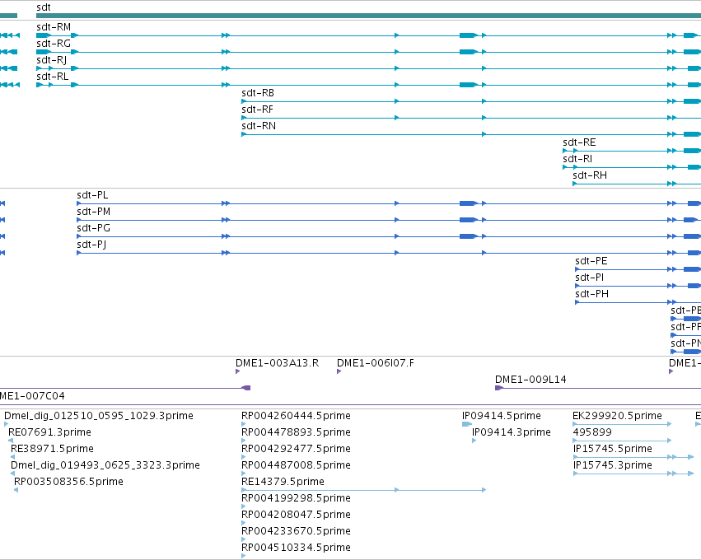Screen dimensions: 701x560
Task: Select the DME1-006I07.F feature label
Action: pyautogui.click(x=376, y=363)
